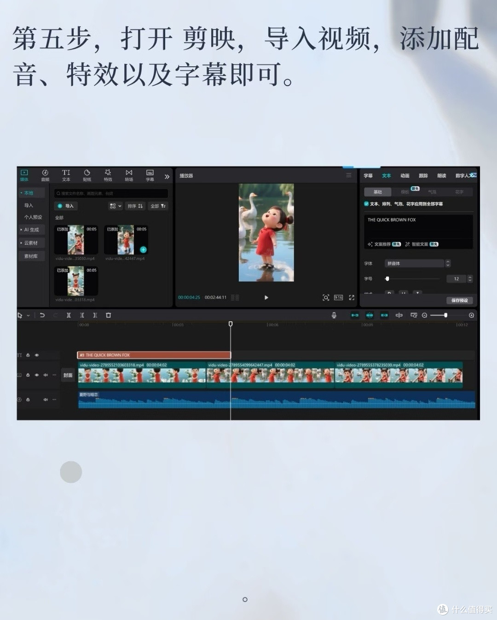497x620 pixels.
Task: Switch to the 朗读 read-aloud tab
Action: (x=442, y=175)
